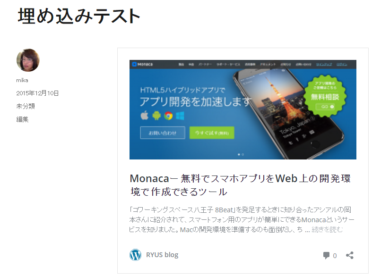The height and width of the screenshot is (276, 372).
Task: Click the green 今すぐ試す button in the preview
Action: click(212, 133)
